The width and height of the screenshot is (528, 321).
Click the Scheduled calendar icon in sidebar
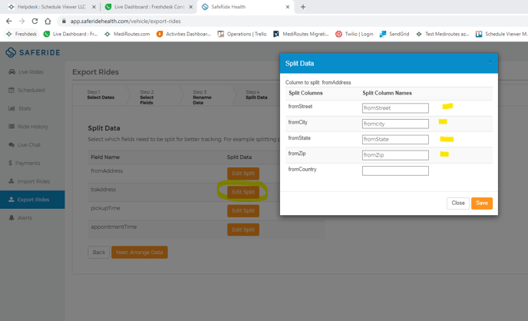click(12, 91)
